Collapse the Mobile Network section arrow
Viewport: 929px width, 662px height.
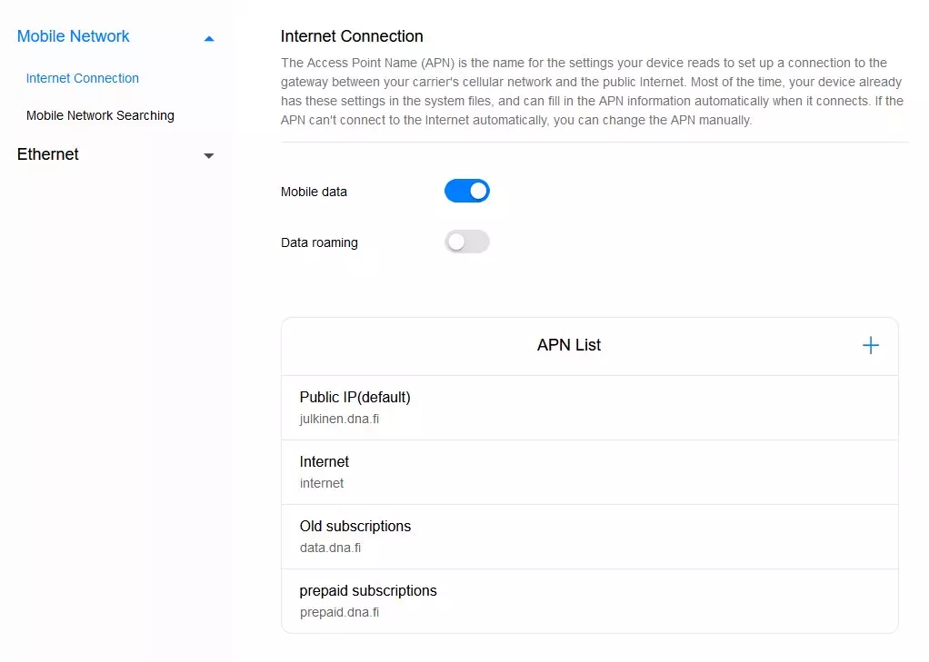pos(209,38)
